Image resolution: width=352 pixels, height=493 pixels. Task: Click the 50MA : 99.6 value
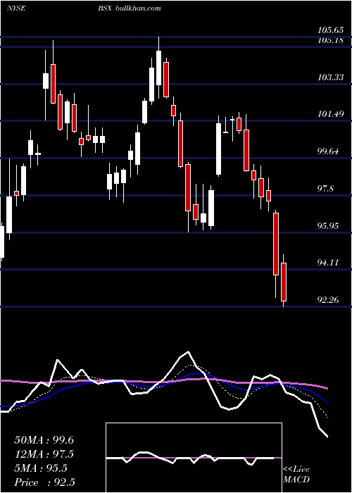[x=44, y=440]
